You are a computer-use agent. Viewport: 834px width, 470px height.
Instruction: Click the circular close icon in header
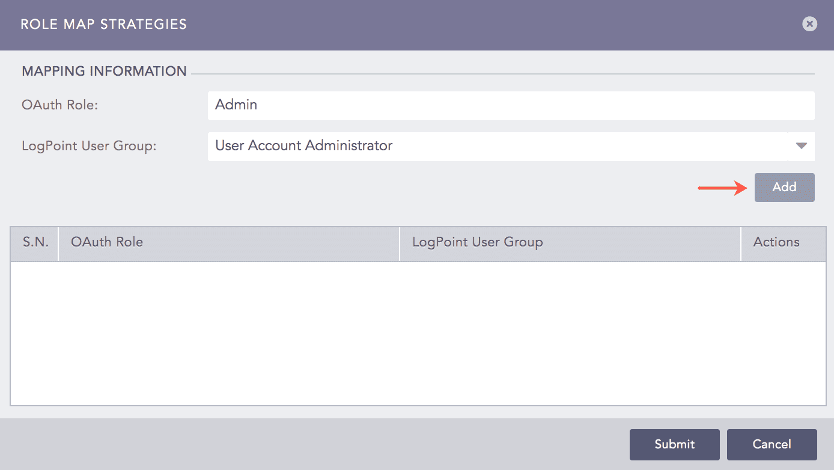click(809, 24)
